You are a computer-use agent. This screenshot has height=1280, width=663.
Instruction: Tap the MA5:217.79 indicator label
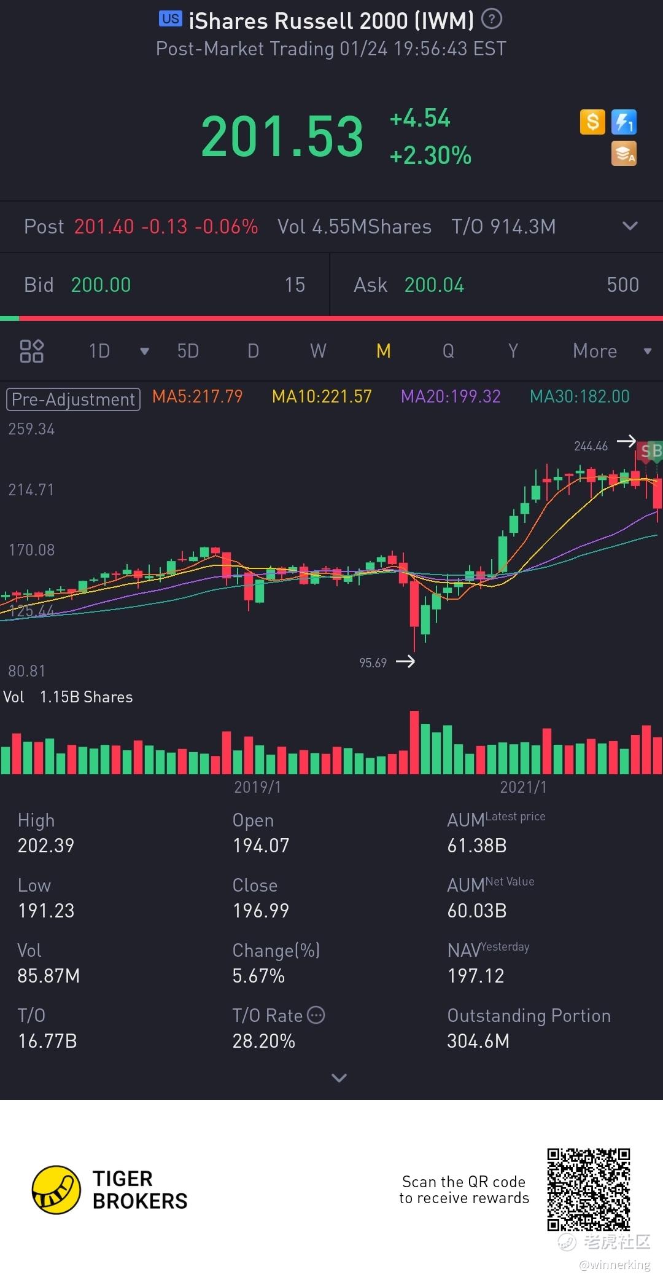pos(197,396)
